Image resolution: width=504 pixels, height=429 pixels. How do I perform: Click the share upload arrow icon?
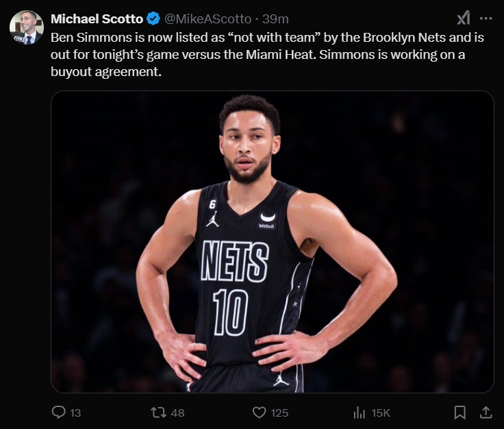[486, 412]
